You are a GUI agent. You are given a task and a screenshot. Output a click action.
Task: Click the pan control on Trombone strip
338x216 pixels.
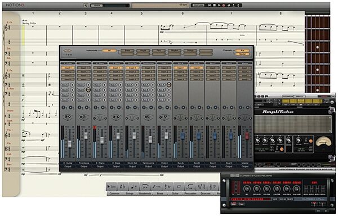[x=83, y=117]
